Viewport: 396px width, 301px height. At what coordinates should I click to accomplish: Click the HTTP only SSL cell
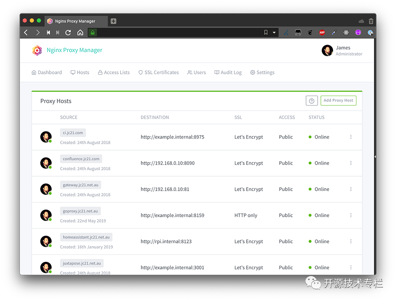pos(246,215)
